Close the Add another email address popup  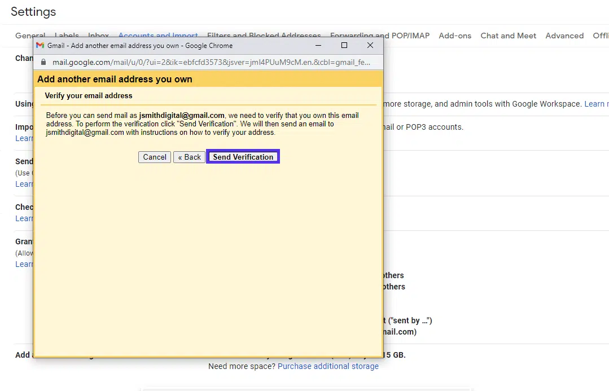[x=370, y=46]
